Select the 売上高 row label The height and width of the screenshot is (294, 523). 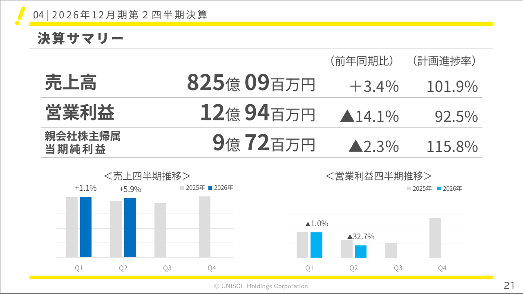(x=71, y=82)
